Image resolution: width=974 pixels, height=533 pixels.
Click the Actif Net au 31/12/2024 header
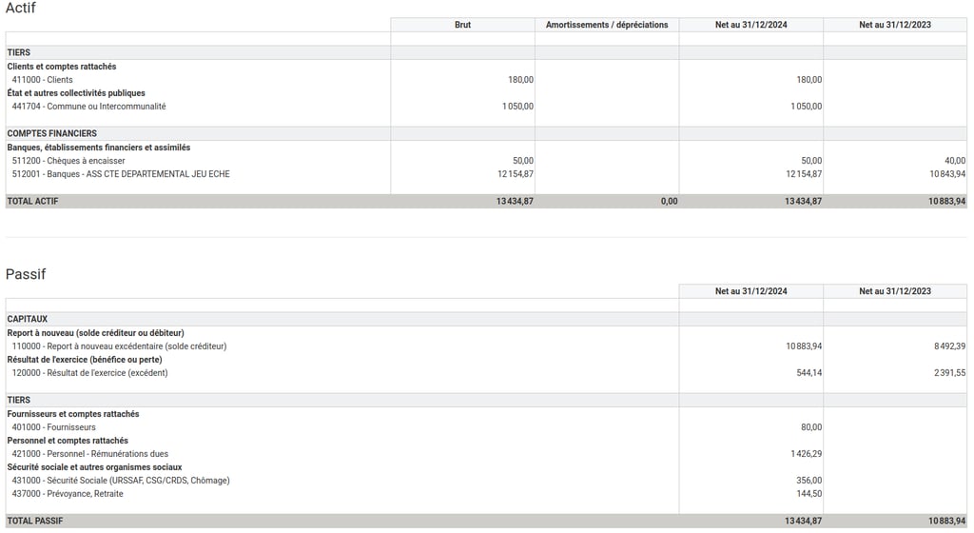coord(751,25)
